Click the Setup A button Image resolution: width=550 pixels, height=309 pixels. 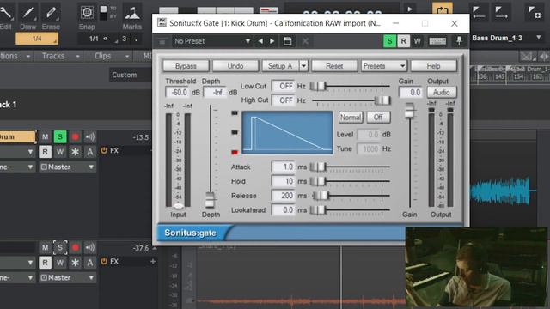(280, 66)
